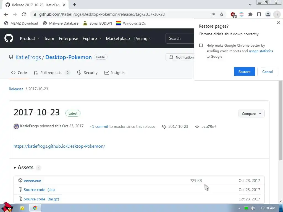Click the Restore button
Screen dimensions: 283x212
tap(244, 71)
